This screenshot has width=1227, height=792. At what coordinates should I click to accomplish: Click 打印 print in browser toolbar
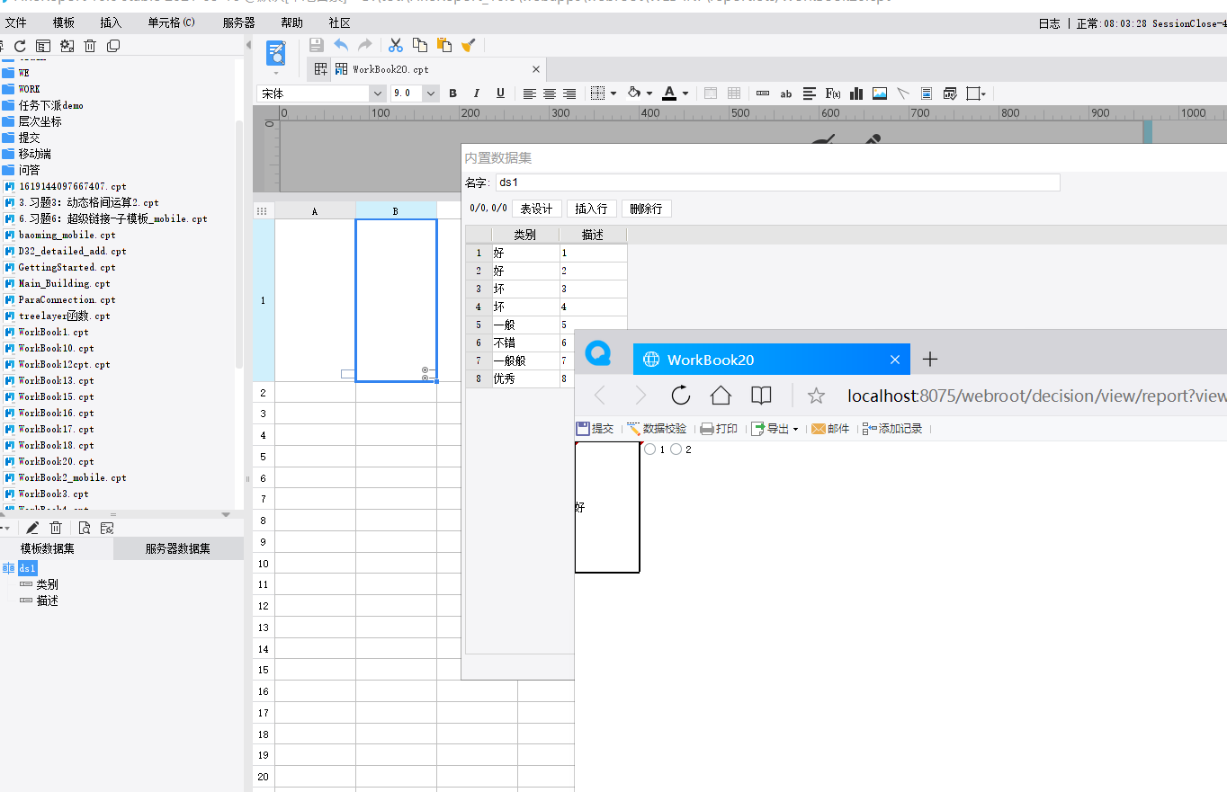click(x=719, y=429)
